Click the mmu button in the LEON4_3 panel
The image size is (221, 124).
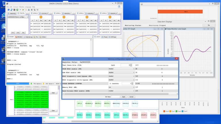[119, 20]
